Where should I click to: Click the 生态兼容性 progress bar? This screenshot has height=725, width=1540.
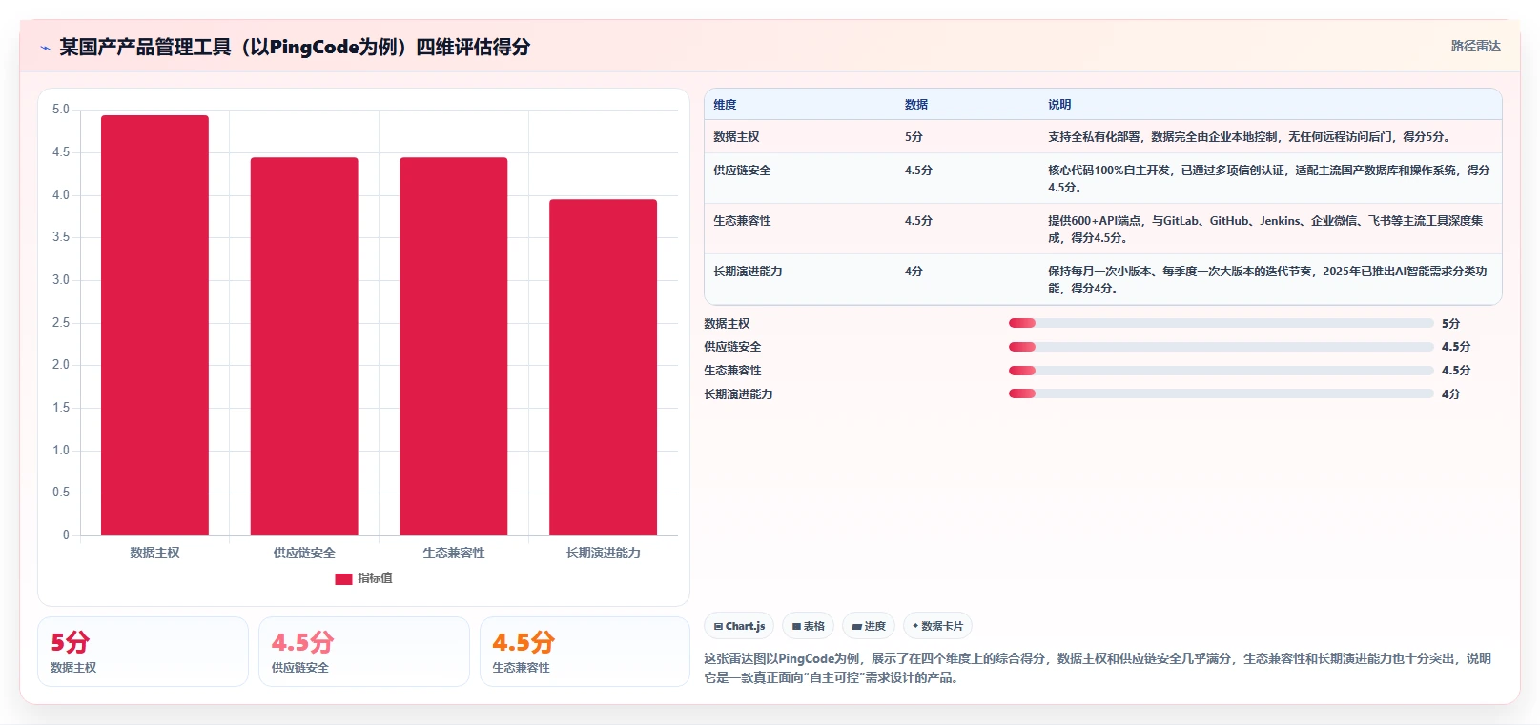pyautogui.click(x=1222, y=371)
